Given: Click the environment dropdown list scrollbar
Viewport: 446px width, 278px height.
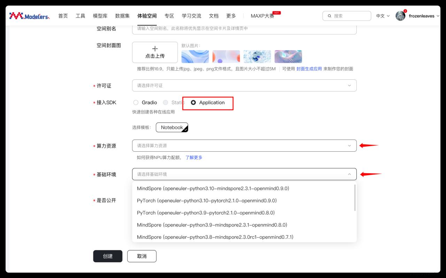Looking at the screenshot, I should 355,198.
